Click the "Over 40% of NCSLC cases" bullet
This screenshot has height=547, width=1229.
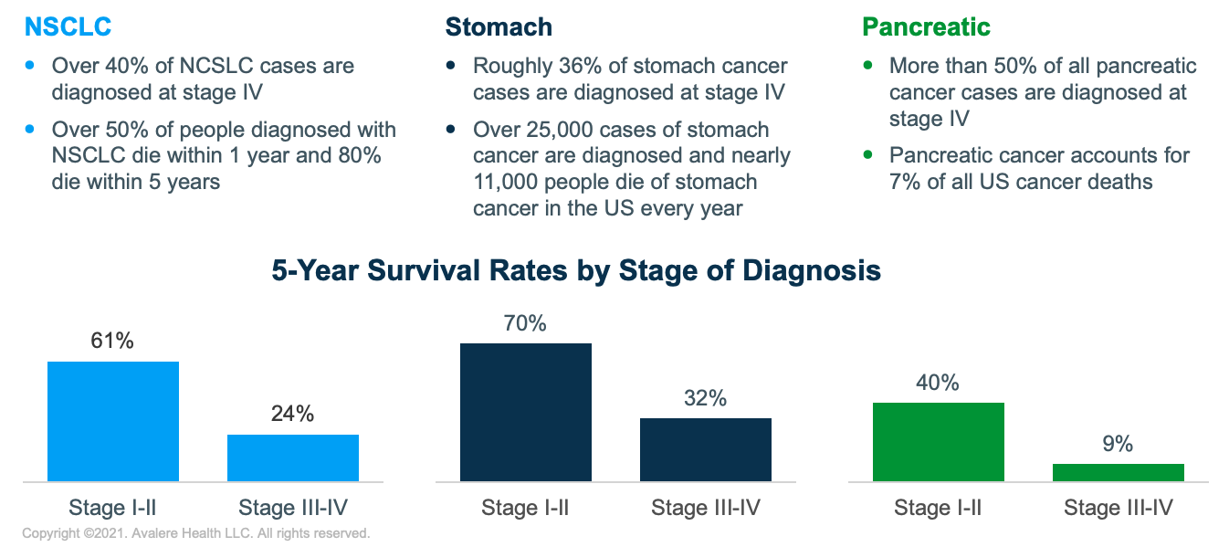coord(203,79)
